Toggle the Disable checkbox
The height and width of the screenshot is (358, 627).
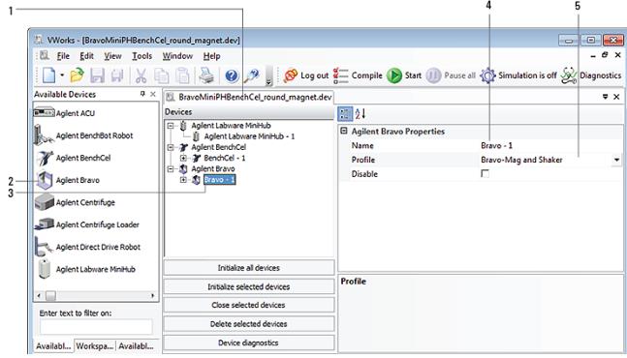[x=486, y=173]
